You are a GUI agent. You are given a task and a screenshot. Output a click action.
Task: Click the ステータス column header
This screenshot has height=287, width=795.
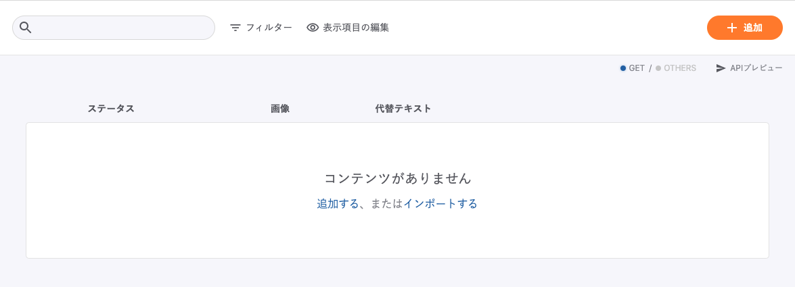click(111, 109)
